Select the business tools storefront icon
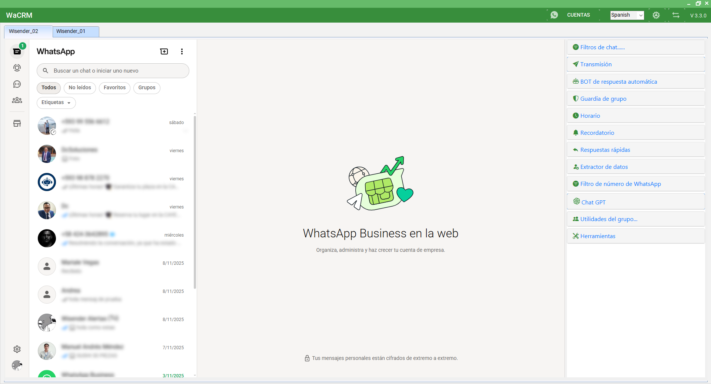 (17, 123)
